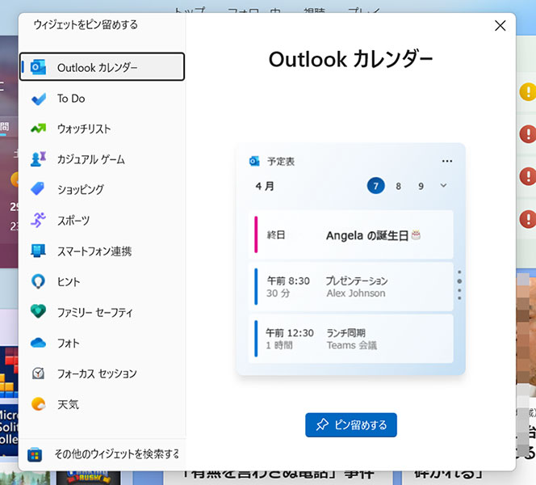Click the 4 月 month label
Image resolution: width=536 pixels, height=485 pixels.
coord(265,186)
